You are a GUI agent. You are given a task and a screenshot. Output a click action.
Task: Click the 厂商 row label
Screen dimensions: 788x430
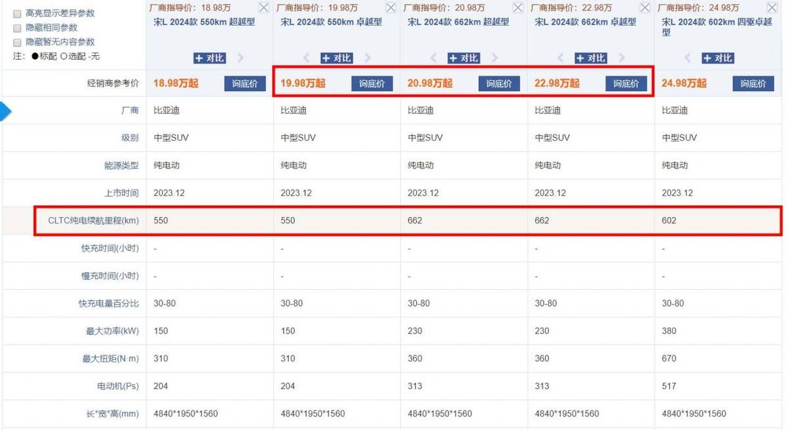[x=130, y=110]
